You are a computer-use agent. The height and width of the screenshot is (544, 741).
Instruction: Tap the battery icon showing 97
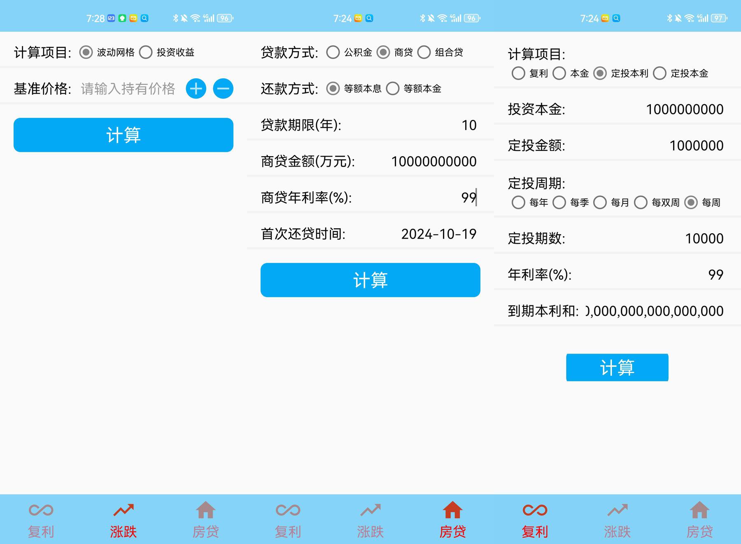[x=719, y=18]
